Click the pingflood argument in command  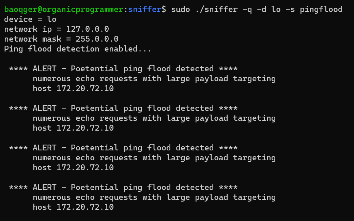pyautogui.click(x=321, y=10)
